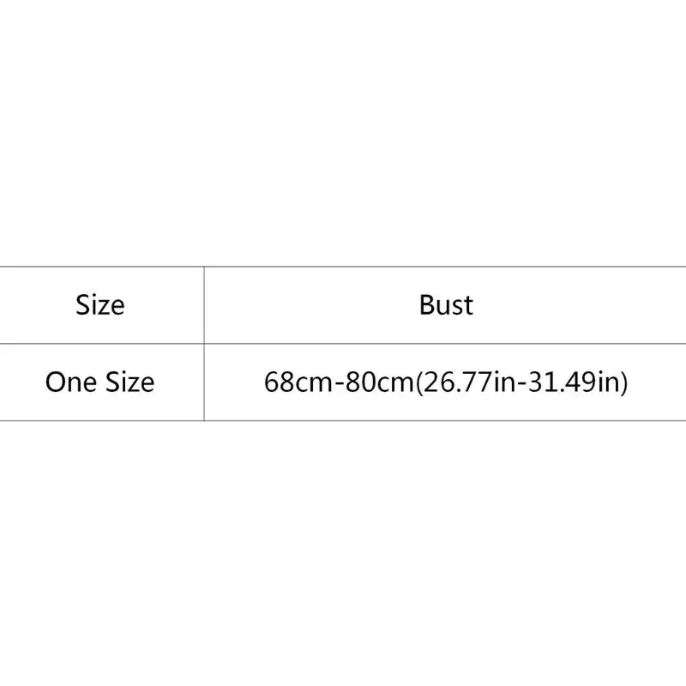Image resolution: width=686 pixels, height=686 pixels.
Task: Click the top border line above Size
Action: [100, 267]
